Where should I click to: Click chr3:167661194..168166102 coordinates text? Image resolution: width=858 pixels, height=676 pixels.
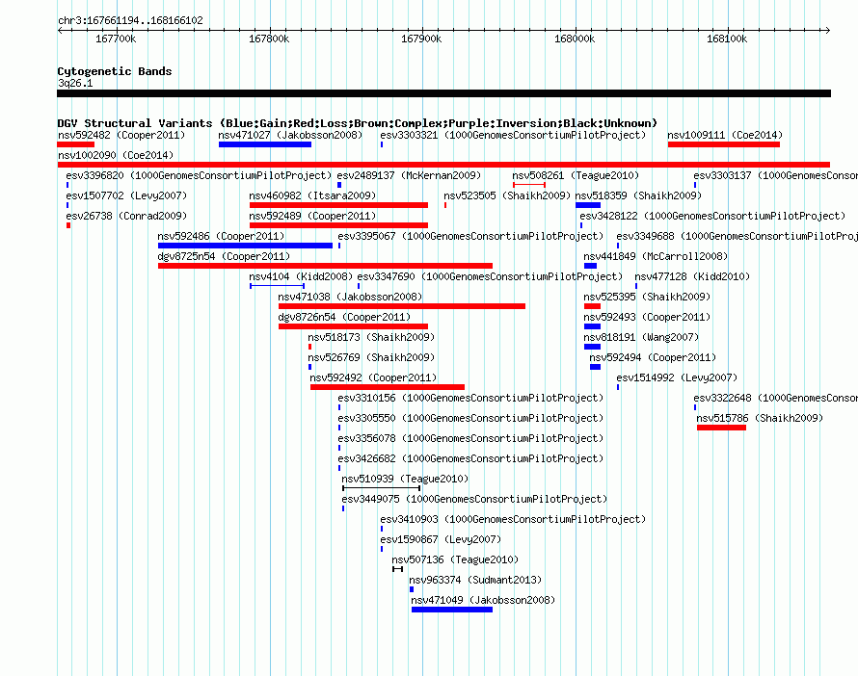(130, 21)
